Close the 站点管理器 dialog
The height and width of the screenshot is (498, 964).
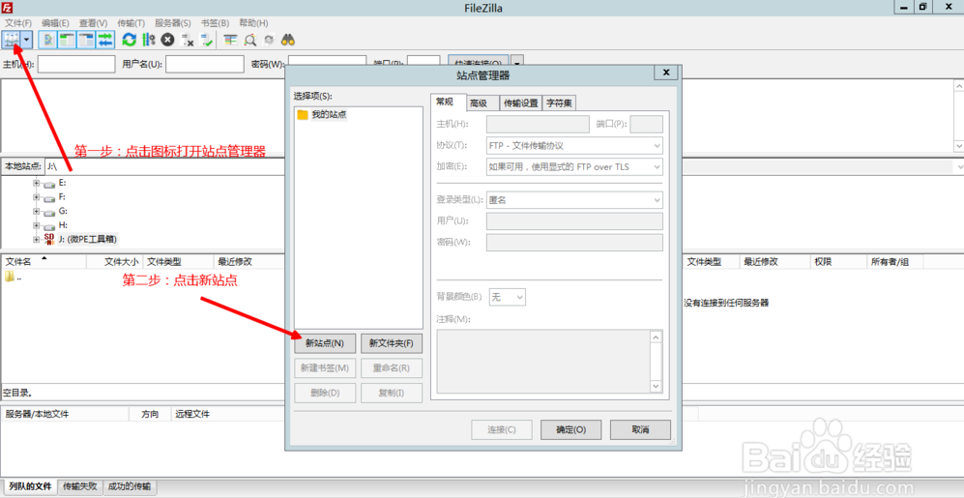point(666,73)
